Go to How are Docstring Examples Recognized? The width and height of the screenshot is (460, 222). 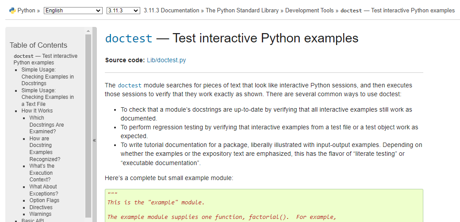[45, 149]
